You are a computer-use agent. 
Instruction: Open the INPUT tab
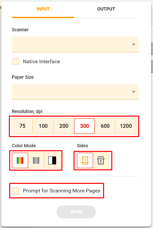point(43,9)
